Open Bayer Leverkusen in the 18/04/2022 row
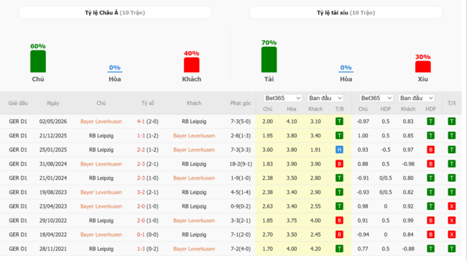The image size is (467, 261). coord(101,234)
